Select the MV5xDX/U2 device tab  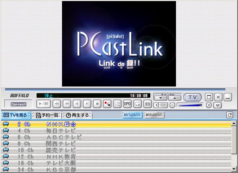[154, 115]
